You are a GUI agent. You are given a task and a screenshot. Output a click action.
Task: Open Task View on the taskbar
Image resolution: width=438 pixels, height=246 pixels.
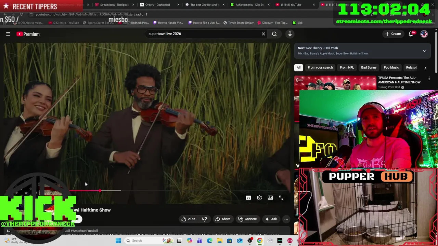pos(179,241)
